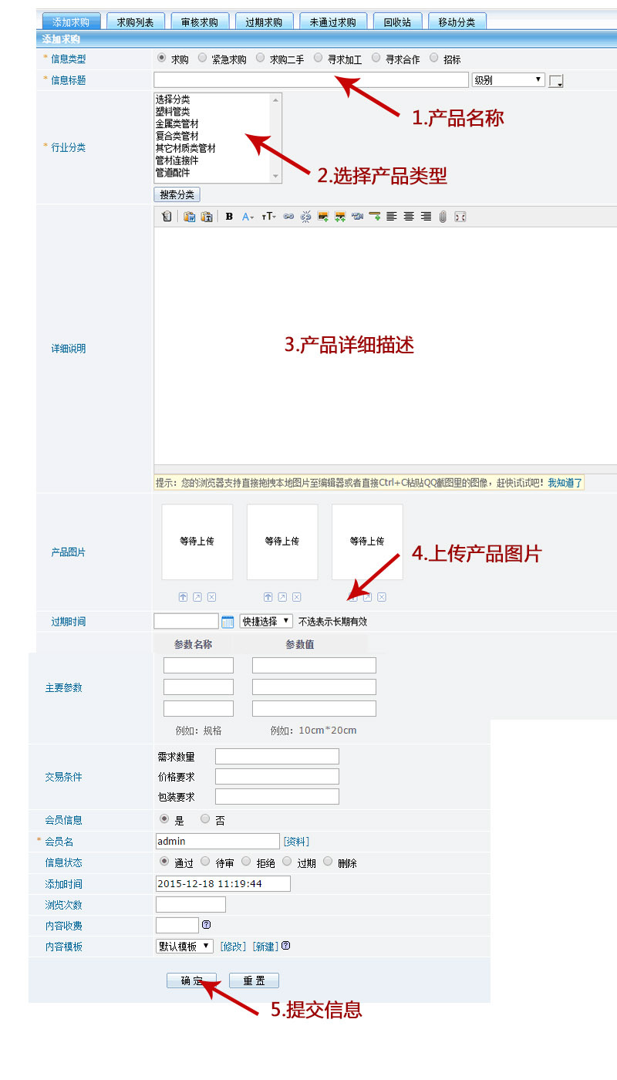The height and width of the screenshot is (1080, 617).
Task: Set 信息状态 to 待审
Action: click(x=205, y=862)
